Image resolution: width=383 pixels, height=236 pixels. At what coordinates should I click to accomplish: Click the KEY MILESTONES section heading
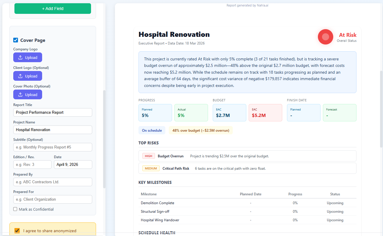[x=155, y=182]
